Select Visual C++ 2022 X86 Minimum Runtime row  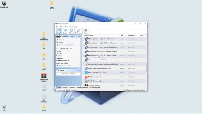tap(114, 60)
